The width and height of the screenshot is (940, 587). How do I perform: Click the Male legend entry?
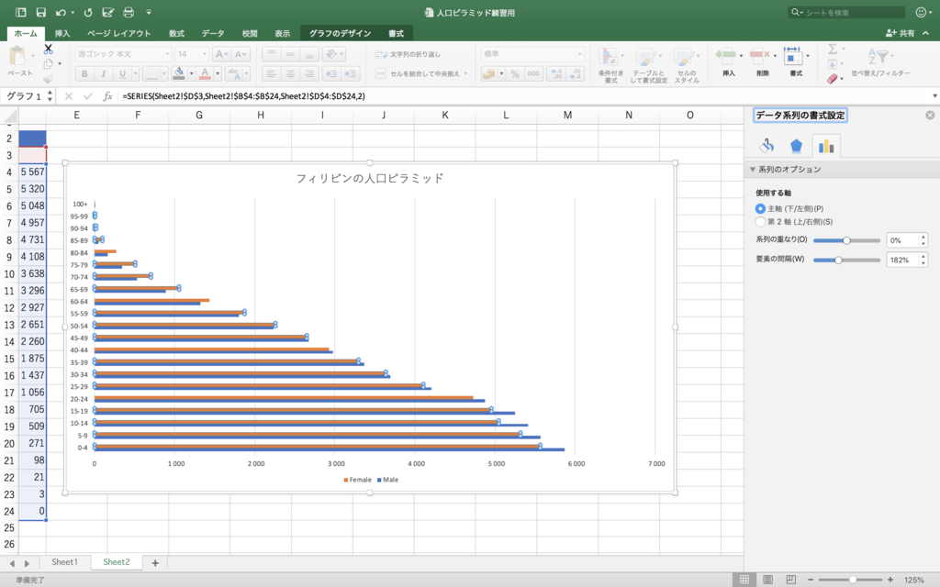(388, 480)
